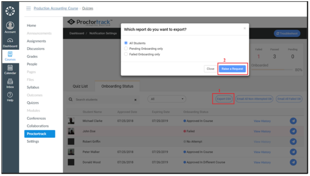Open Production Accounting Course breadcrumb link
This screenshot has width=310, height=176.
[56, 8]
